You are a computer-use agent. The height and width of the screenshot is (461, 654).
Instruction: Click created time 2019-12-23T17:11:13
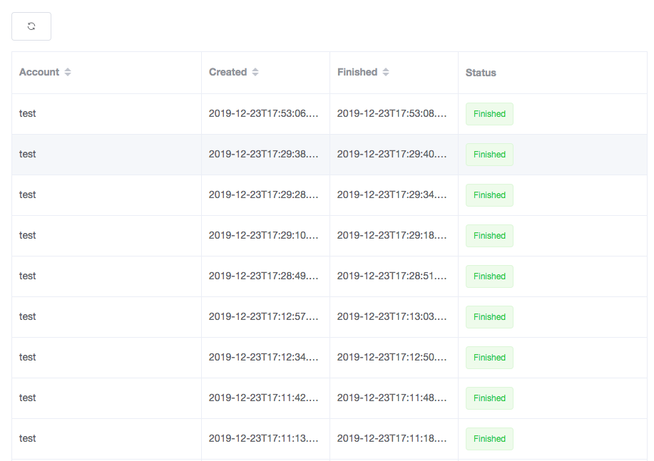tap(264, 438)
